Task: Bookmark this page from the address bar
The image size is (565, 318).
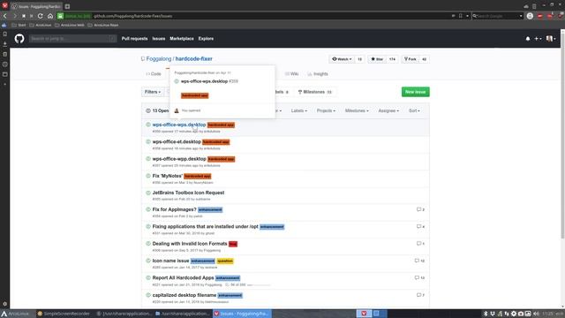Action: (x=461, y=16)
